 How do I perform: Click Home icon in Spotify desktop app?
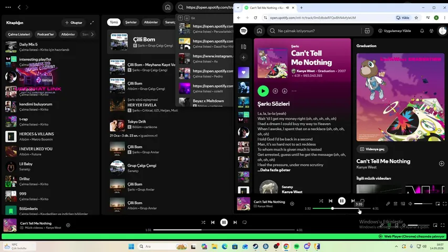[168, 7]
